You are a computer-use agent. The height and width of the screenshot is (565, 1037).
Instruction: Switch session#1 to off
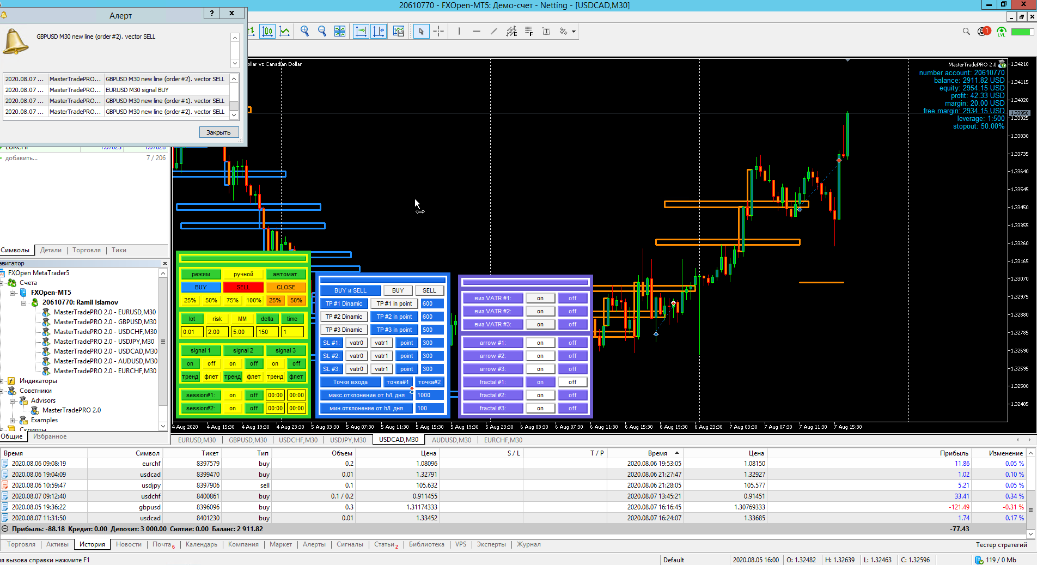[x=254, y=395]
